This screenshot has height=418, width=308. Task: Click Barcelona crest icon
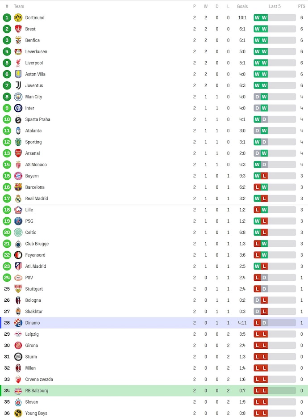coord(18,187)
